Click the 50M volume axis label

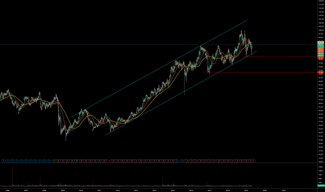[321, 178]
